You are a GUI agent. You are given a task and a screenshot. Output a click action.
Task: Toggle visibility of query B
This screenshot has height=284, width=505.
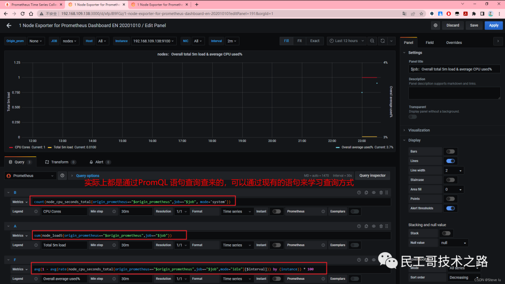click(x=374, y=192)
